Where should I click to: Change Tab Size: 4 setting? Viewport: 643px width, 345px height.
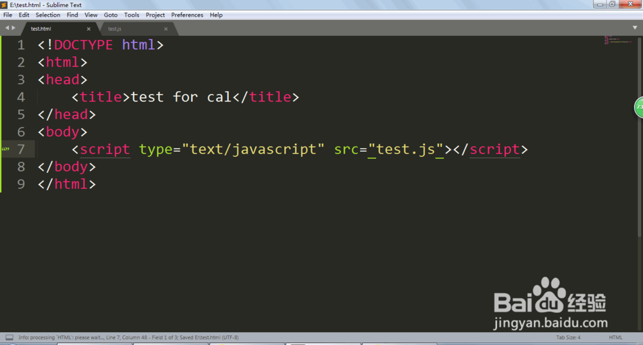pos(568,337)
